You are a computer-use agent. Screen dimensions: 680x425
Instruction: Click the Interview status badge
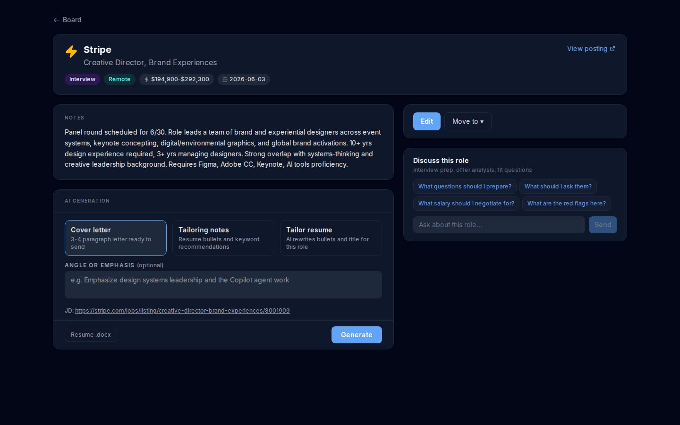pos(82,79)
